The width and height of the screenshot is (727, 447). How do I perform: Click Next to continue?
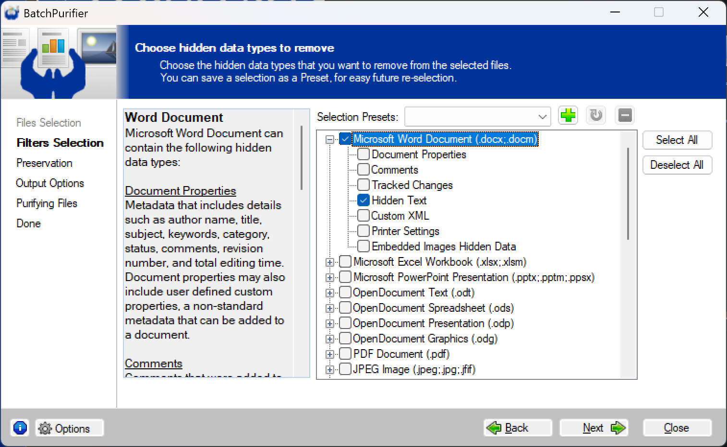(594, 428)
